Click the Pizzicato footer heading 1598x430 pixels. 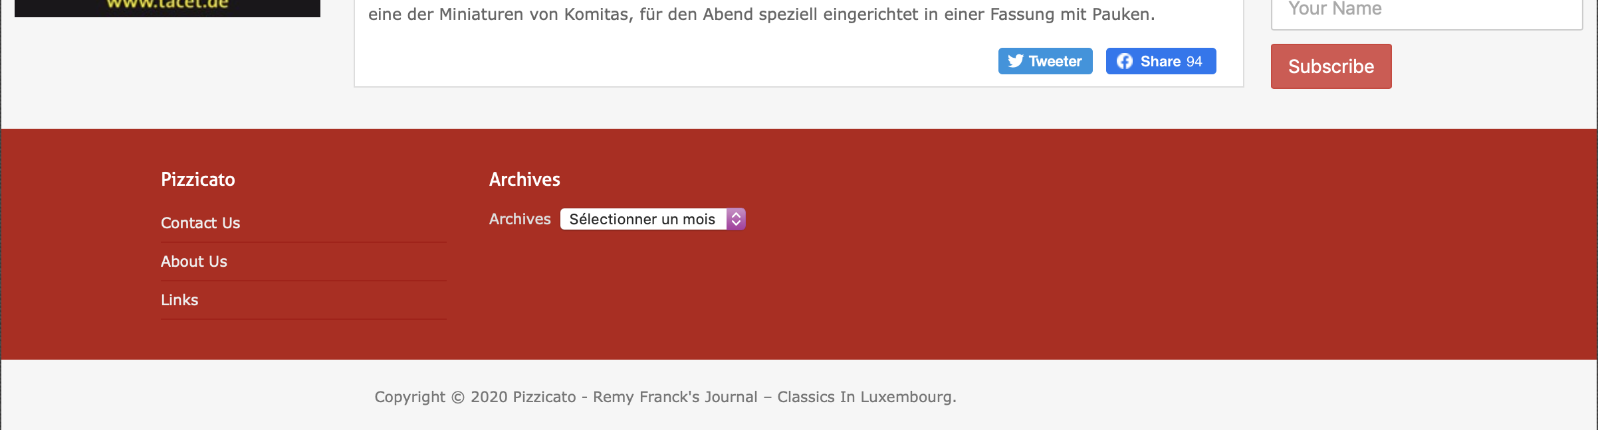pyautogui.click(x=197, y=179)
